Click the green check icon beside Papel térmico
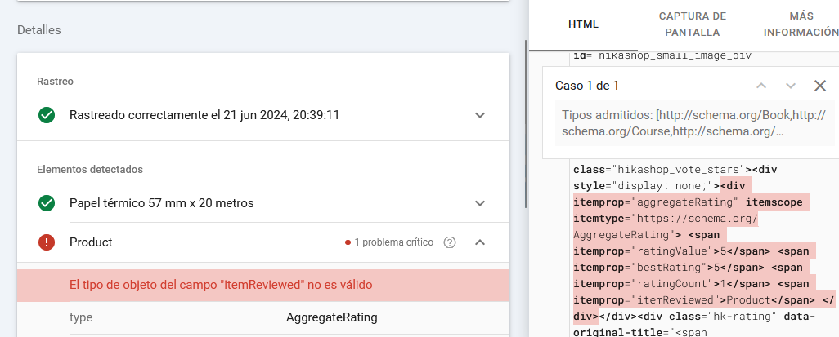839x337 pixels. pyautogui.click(x=47, y=202)
